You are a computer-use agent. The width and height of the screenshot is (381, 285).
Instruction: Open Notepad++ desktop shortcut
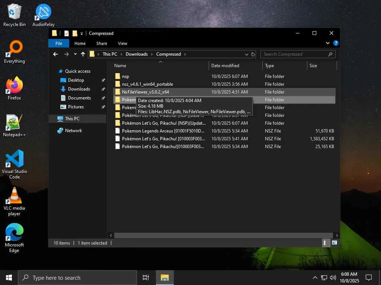[15, 125]
